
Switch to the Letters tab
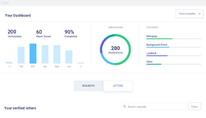coord(118,86)
